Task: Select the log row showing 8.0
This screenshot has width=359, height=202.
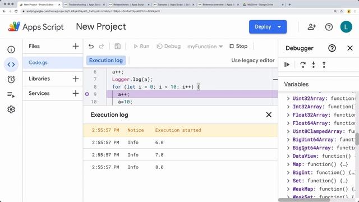Action: [x=181, y=167]
